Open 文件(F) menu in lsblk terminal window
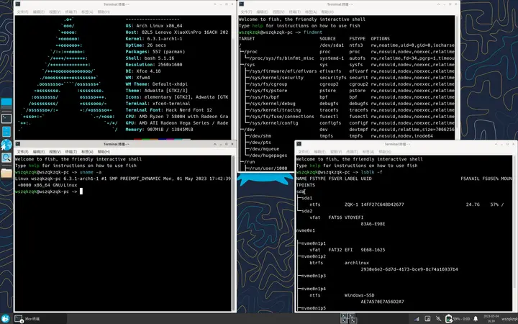The image size is (518, 324). coord(304,152)
